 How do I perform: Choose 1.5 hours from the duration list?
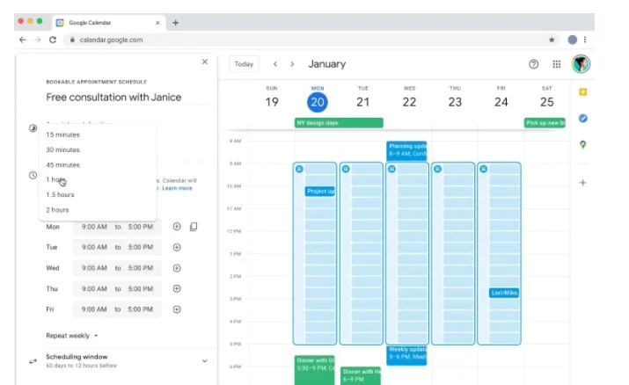tap(60, 195)
